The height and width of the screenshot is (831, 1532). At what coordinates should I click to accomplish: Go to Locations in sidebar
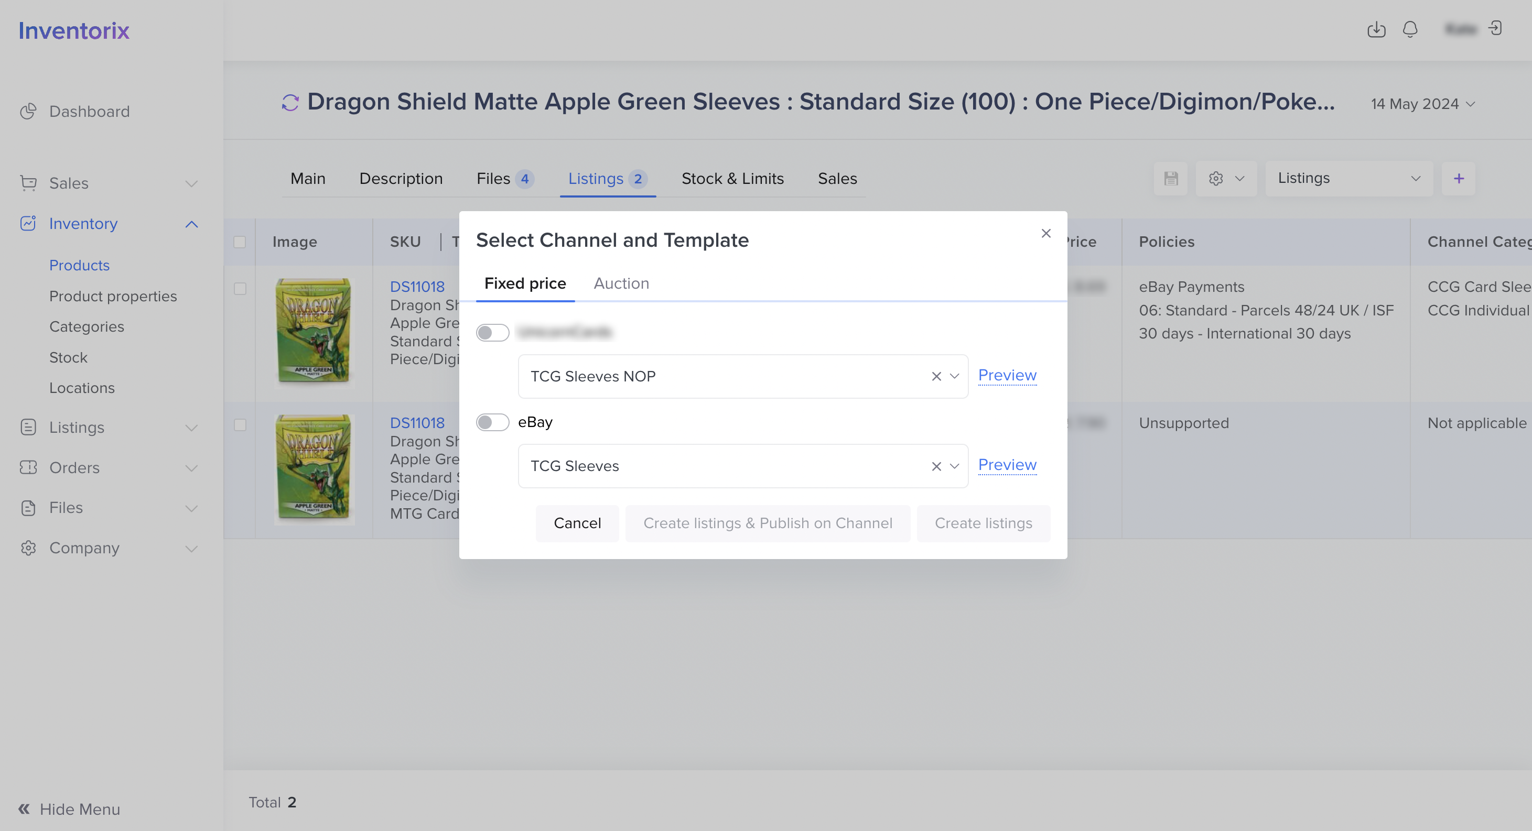coord(81,388)
